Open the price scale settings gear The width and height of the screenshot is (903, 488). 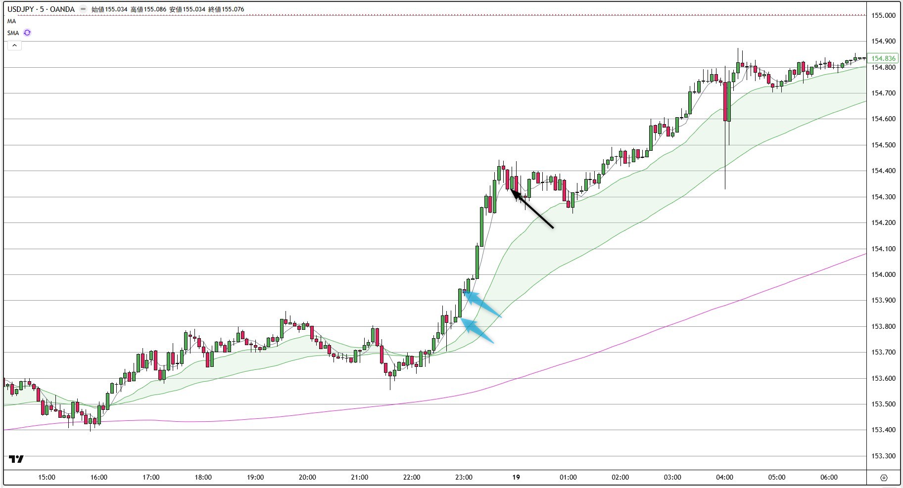pos(885,478)
